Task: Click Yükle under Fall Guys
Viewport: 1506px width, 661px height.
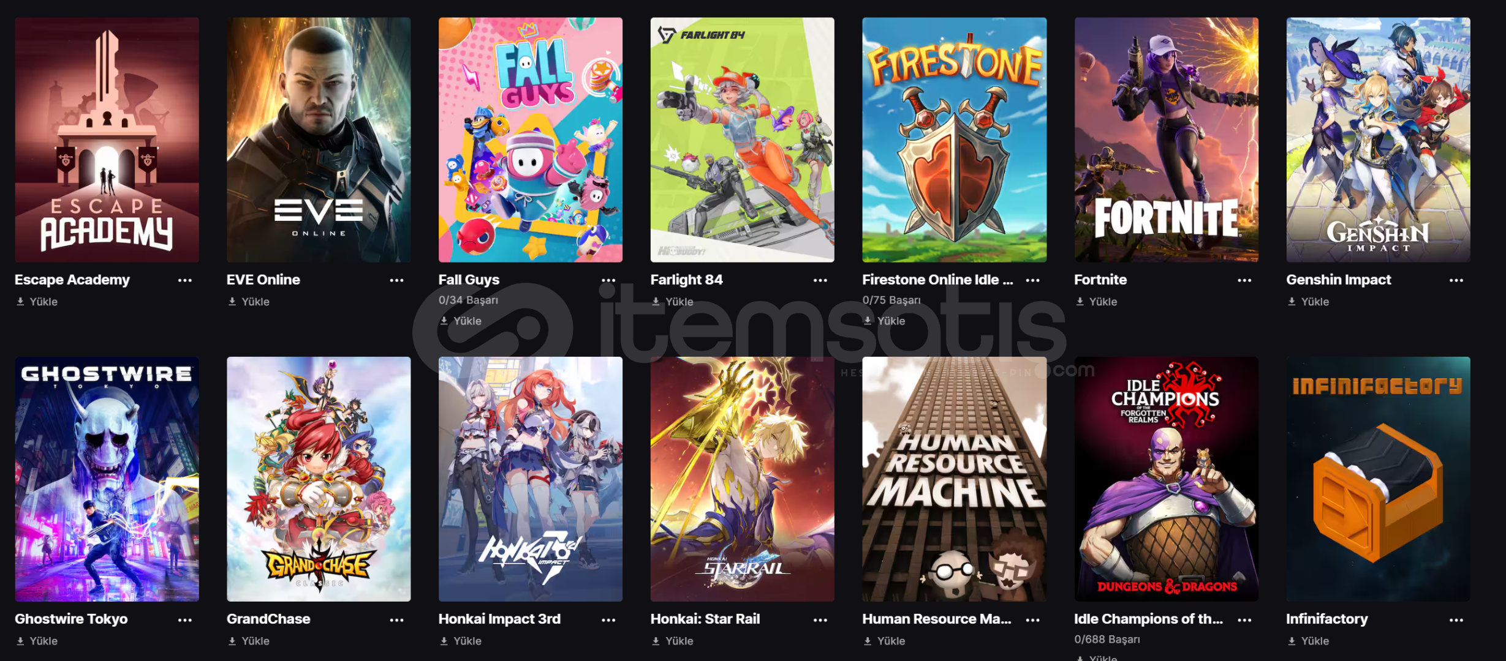Action: point(461,321)
